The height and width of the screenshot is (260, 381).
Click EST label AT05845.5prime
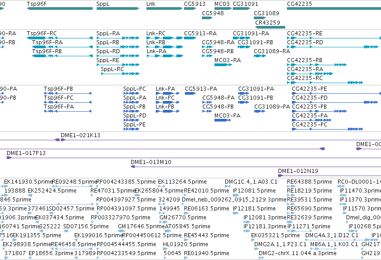click(188, 226)
